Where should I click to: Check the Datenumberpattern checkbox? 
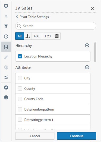[20, 109]
